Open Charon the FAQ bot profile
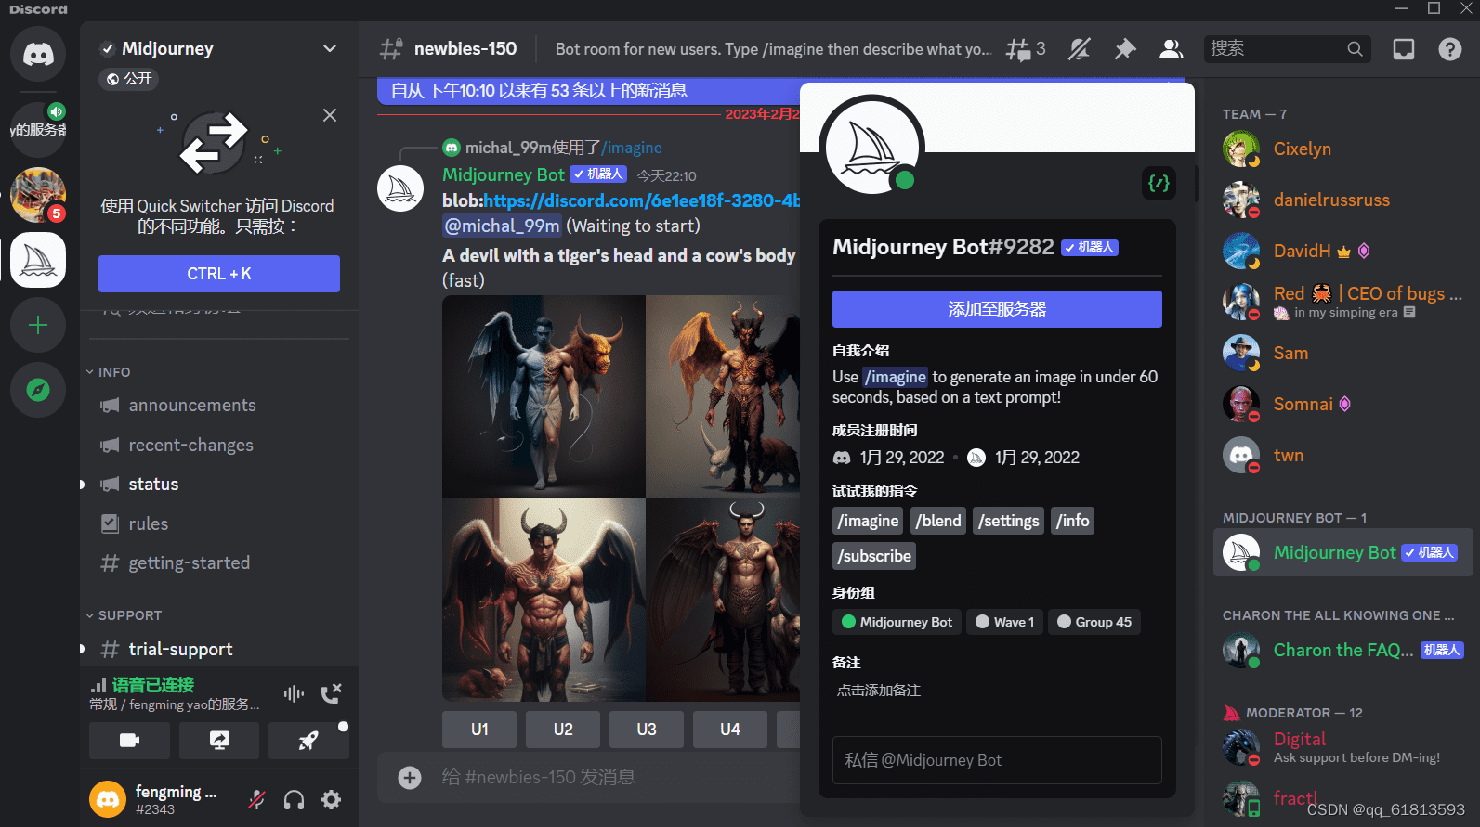1480x827 pixels. [x=1343, y=650]
